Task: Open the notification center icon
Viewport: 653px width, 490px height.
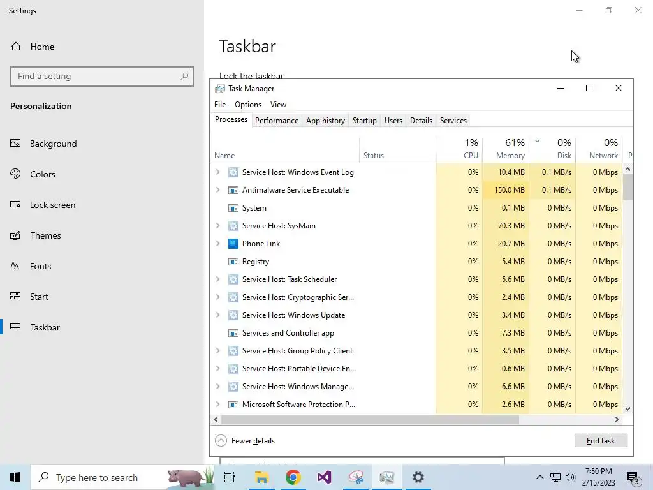Action: point(633,477)
